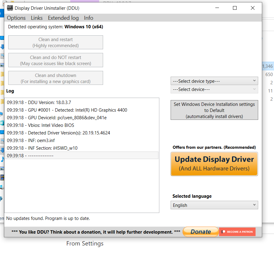Select the DDU Version 18.0.3.7 log line

82,103
